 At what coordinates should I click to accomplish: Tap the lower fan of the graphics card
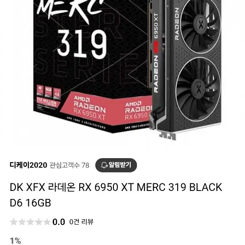pyautogui.click(x=199, y=89)
